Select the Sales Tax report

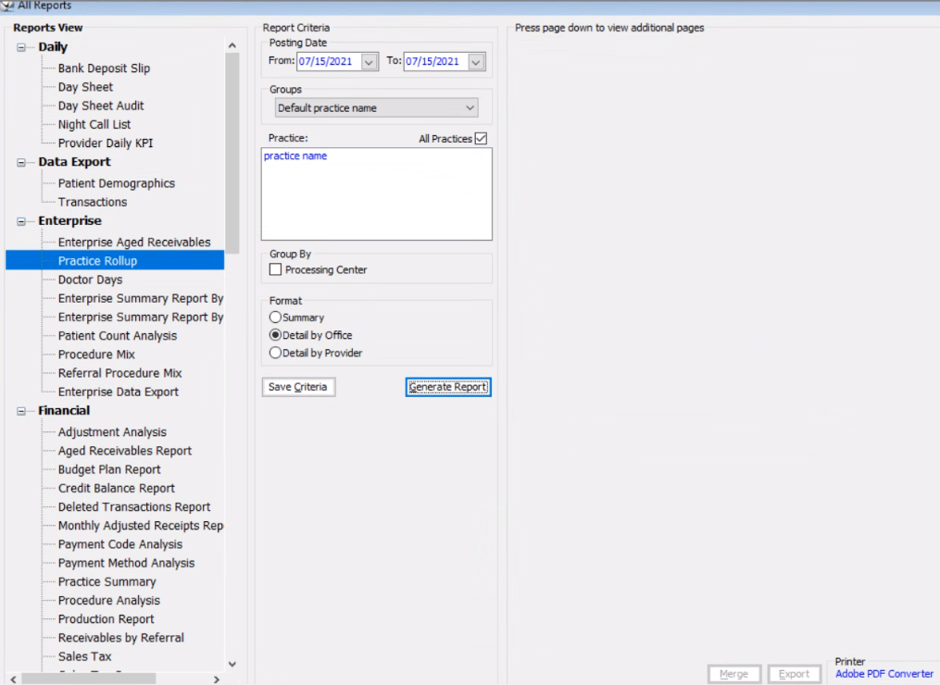coord(84,657)
